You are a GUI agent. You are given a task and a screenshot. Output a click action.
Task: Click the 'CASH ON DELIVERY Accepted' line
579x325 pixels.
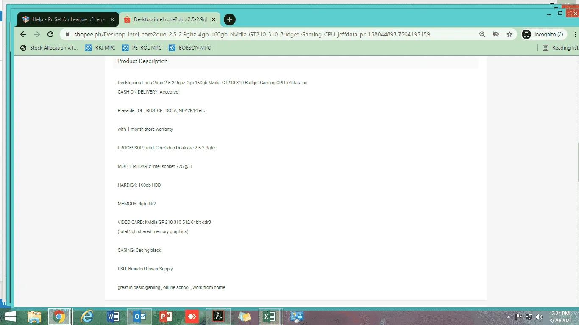(x=148, y=92)
